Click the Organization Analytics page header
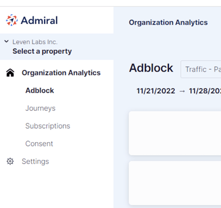Viewport: 221px width, 208px height. coord(168,22)
